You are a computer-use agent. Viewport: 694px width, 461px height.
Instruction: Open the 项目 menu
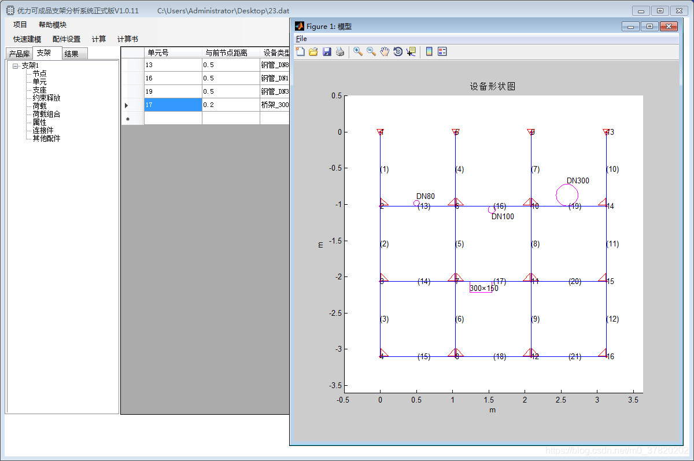[20, 25]
